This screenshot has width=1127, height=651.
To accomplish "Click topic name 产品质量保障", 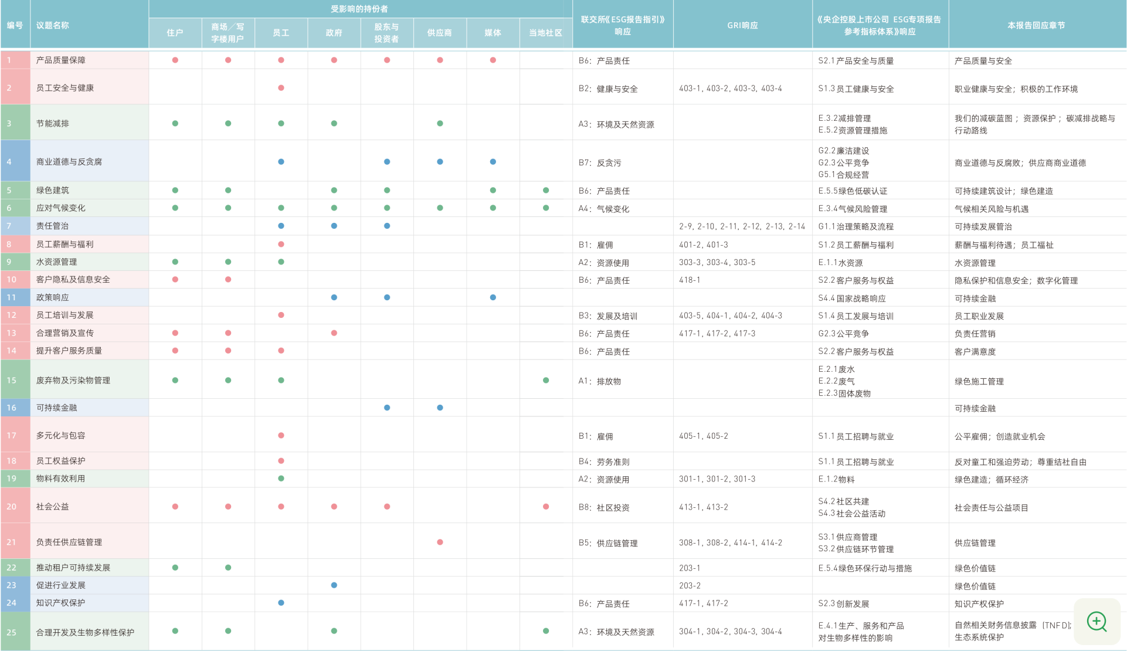I will [x=61, y=60].
